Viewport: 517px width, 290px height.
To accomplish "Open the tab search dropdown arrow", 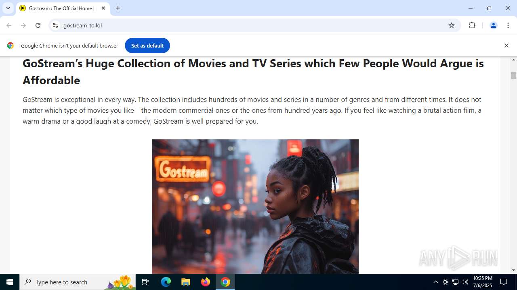I will pos(8,8).
